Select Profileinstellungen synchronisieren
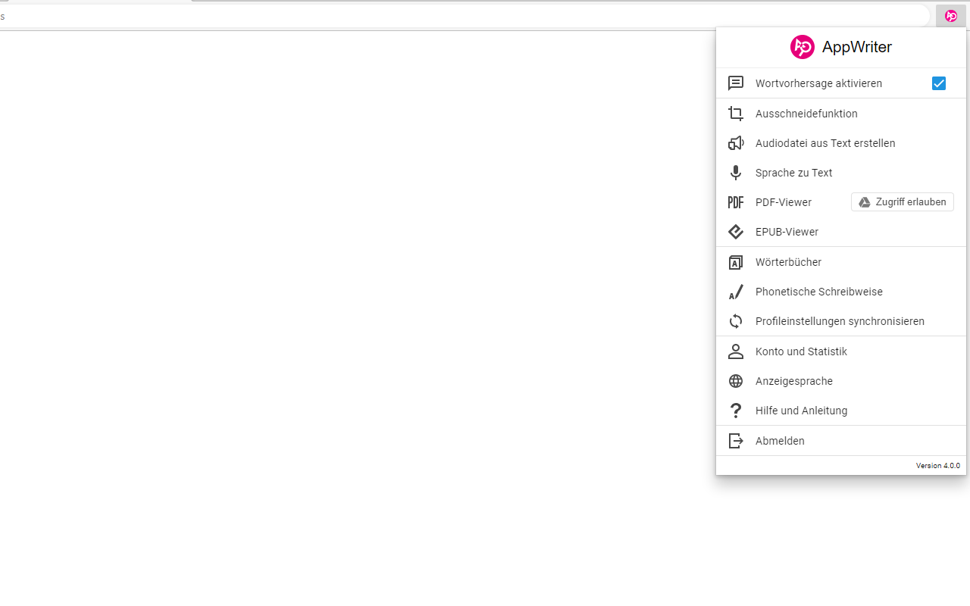The image size is (970, 606). pyautogui.click(x=841, y=321)
